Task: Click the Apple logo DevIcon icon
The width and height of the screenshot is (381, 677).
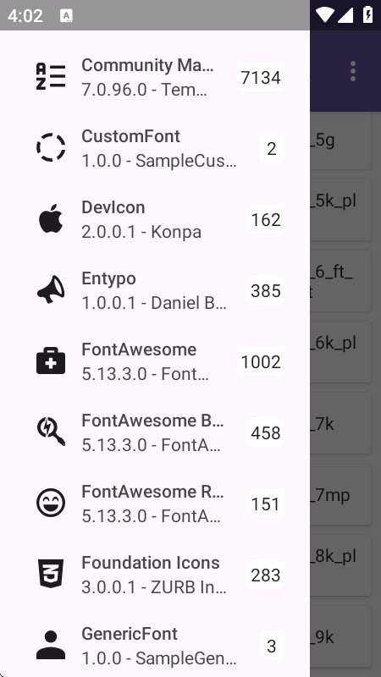Action: point(51,219)
